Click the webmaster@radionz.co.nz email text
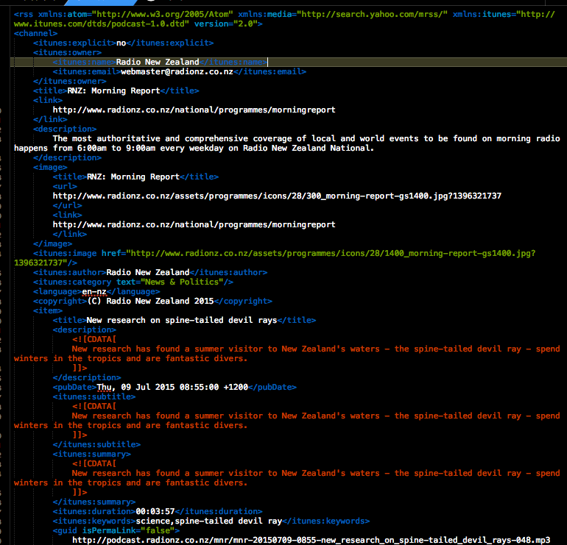The width and height of the screenshot is (567, 545). (x=177, y=72)
